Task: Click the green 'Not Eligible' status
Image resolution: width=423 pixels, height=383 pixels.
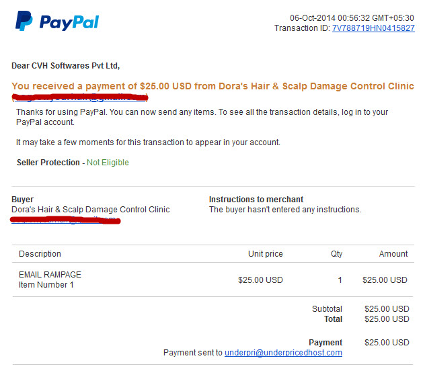Action: point(108,163)
